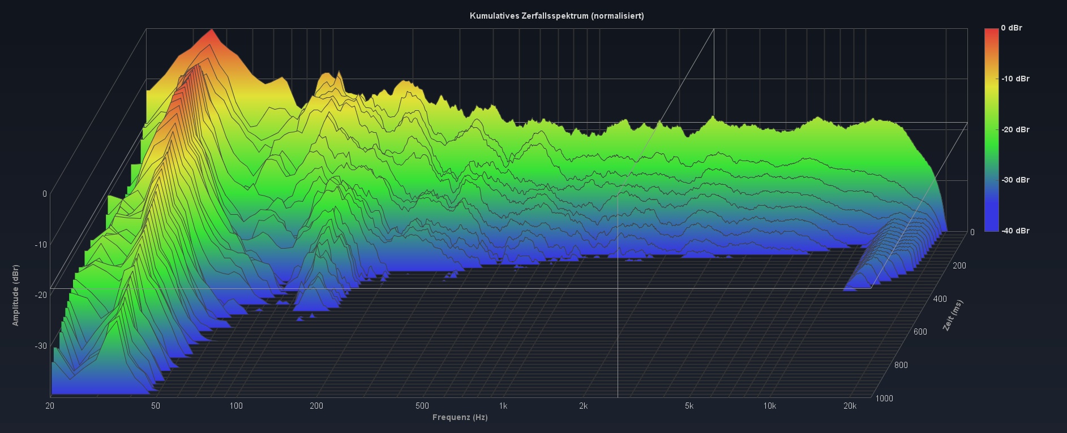Click the red peak of the waterfall plot
This screenshot has width=1067, height=433.
[x=211, y=36]
